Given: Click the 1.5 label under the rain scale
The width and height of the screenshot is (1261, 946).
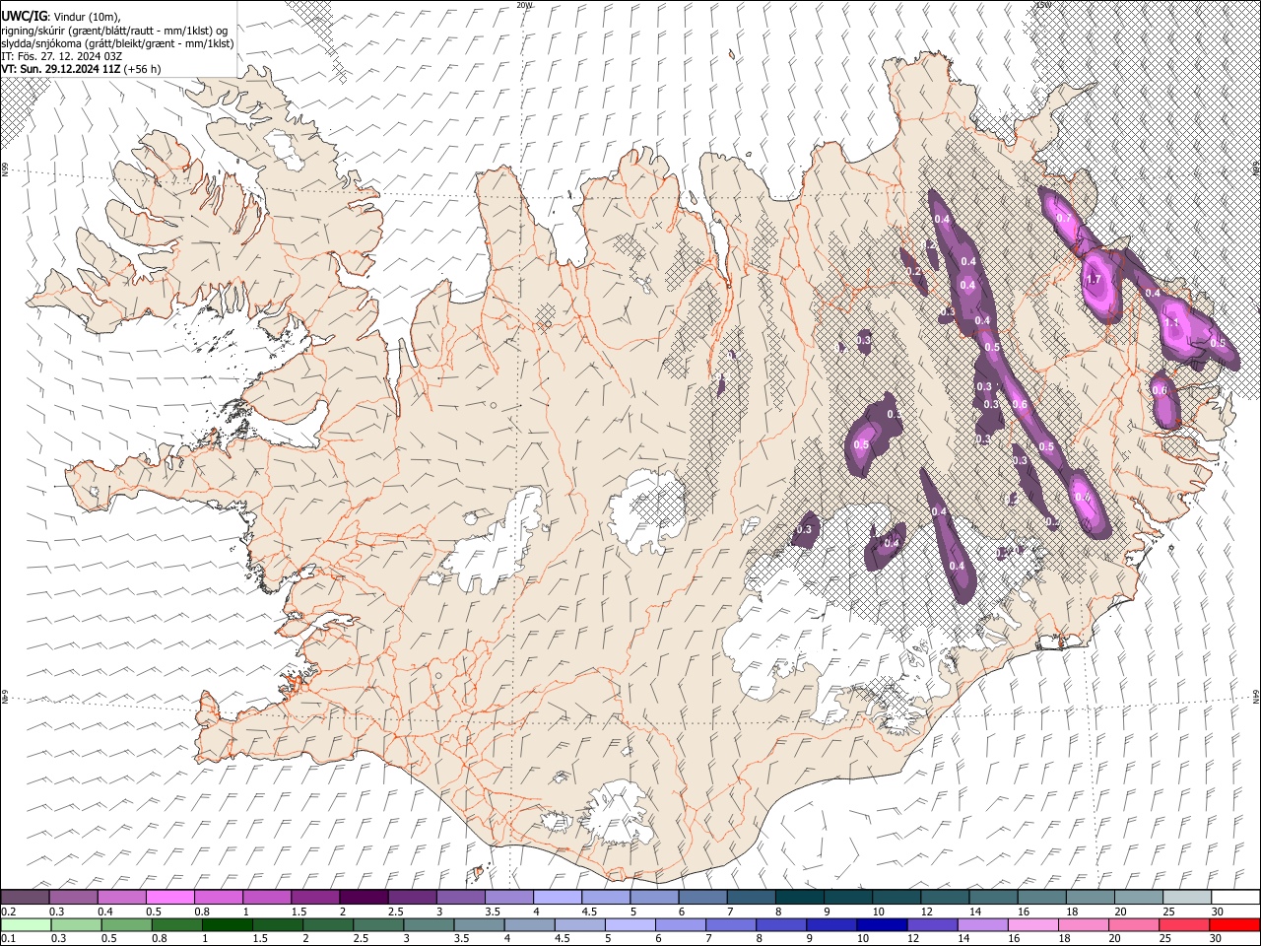Looking at the screenshot, I should coord(260,938).
